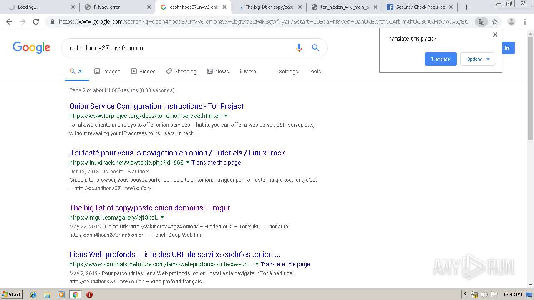The height and width of the screenshot is (300, 534).
Task: Click the browser address bar URL
Action: [265, 22]
